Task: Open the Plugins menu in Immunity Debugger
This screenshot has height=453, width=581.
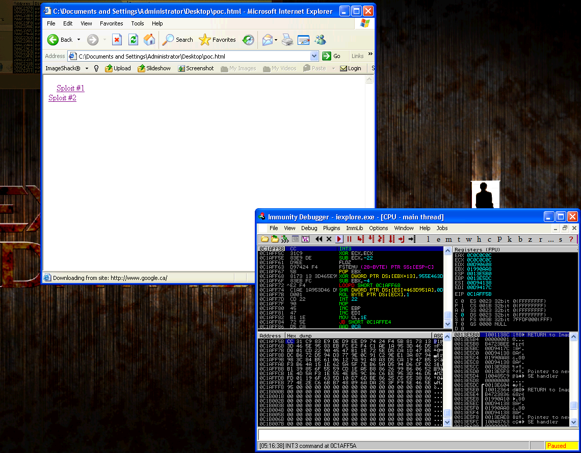Action: pyautogui.click(x=331, y=228)
